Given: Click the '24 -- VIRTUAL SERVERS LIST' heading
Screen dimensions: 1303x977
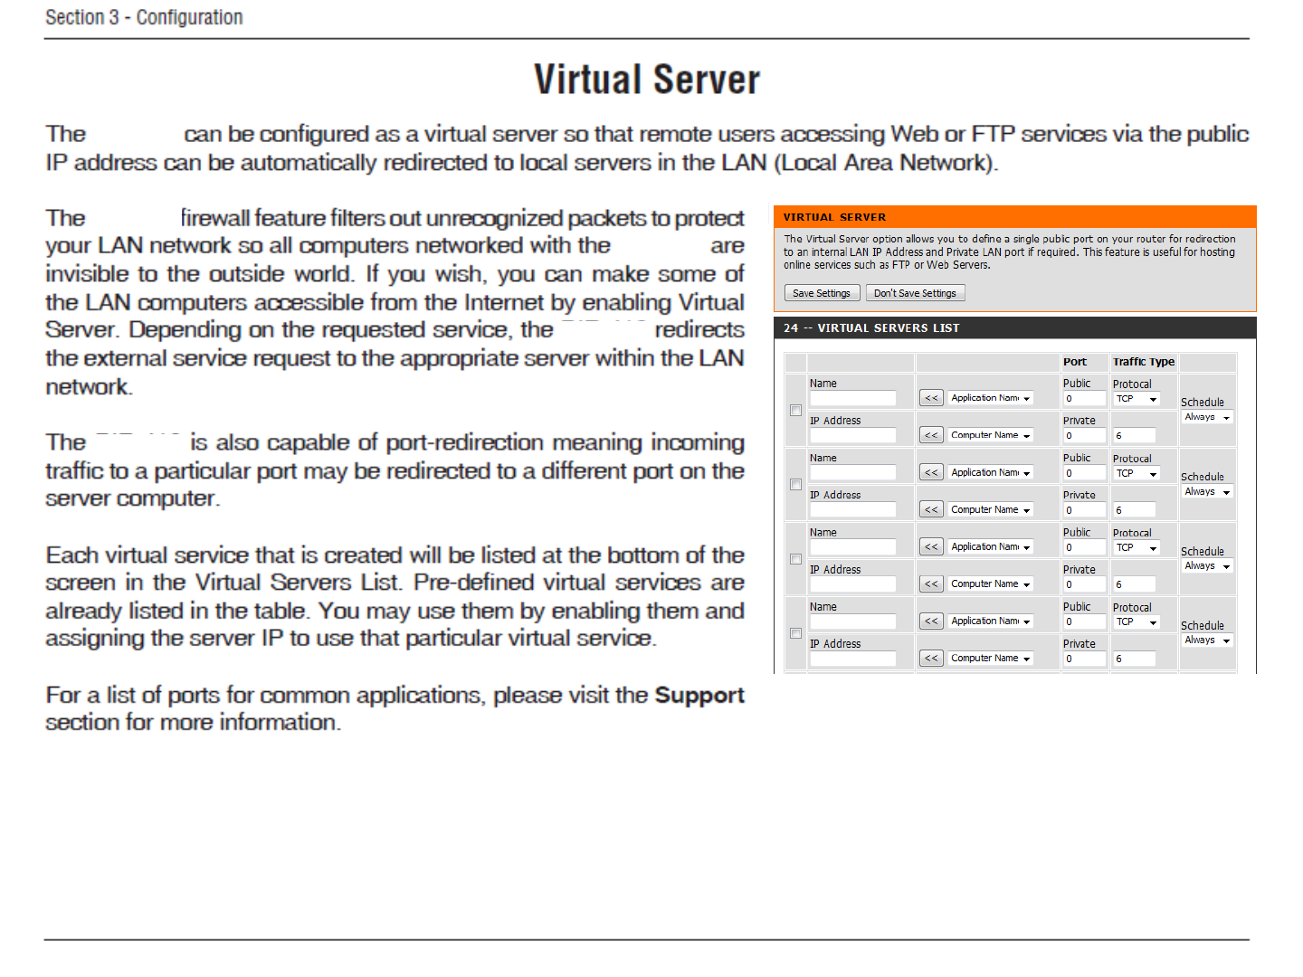Looking at the screenshot, I should 871,328.
